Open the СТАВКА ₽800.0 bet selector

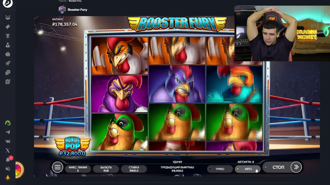point(134,169)
